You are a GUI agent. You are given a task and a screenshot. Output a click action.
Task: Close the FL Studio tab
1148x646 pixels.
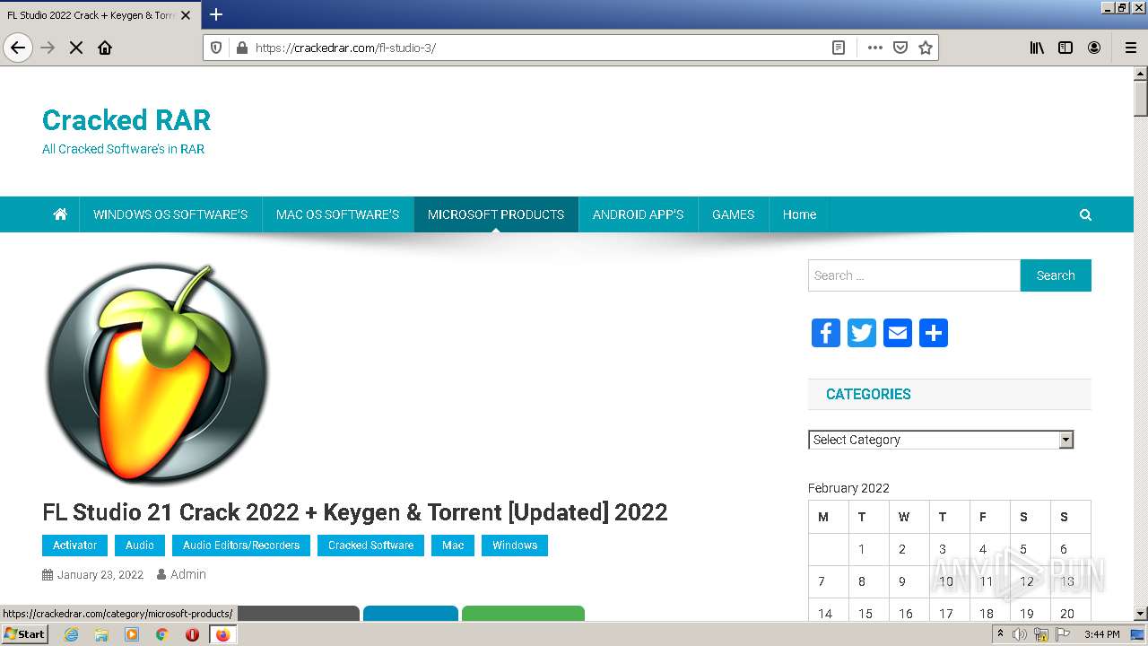pos(186,15)
